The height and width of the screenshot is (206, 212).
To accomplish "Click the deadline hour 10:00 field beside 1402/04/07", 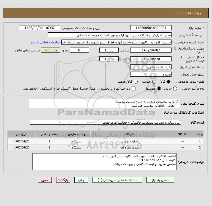I will [109, 50].
